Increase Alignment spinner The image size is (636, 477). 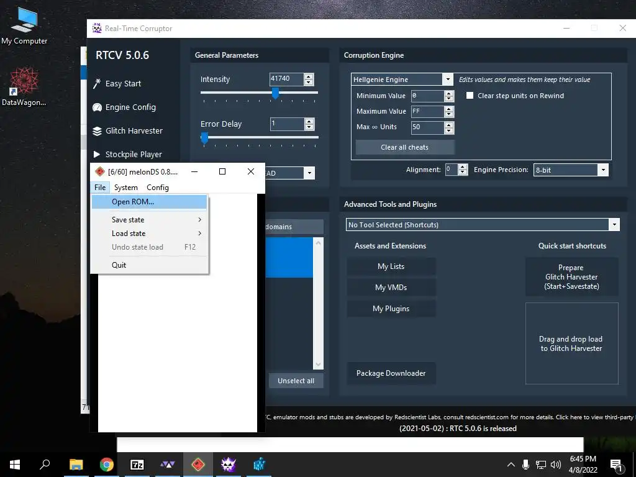(x=463, y=167)
